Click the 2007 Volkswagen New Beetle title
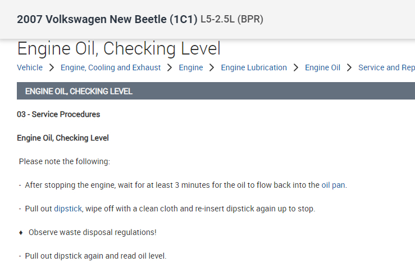 tap(107, 19)
